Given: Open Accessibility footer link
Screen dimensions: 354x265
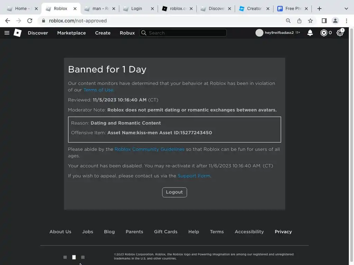Looking at the screenshot, I should 249,232.
